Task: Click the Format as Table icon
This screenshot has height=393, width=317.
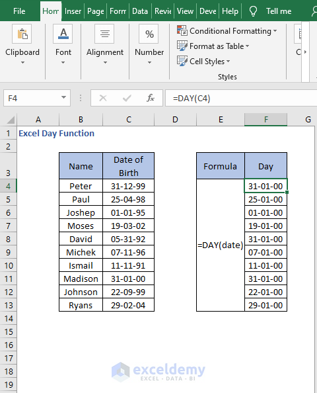Action: pyautogui.click(x=182, y=46)
